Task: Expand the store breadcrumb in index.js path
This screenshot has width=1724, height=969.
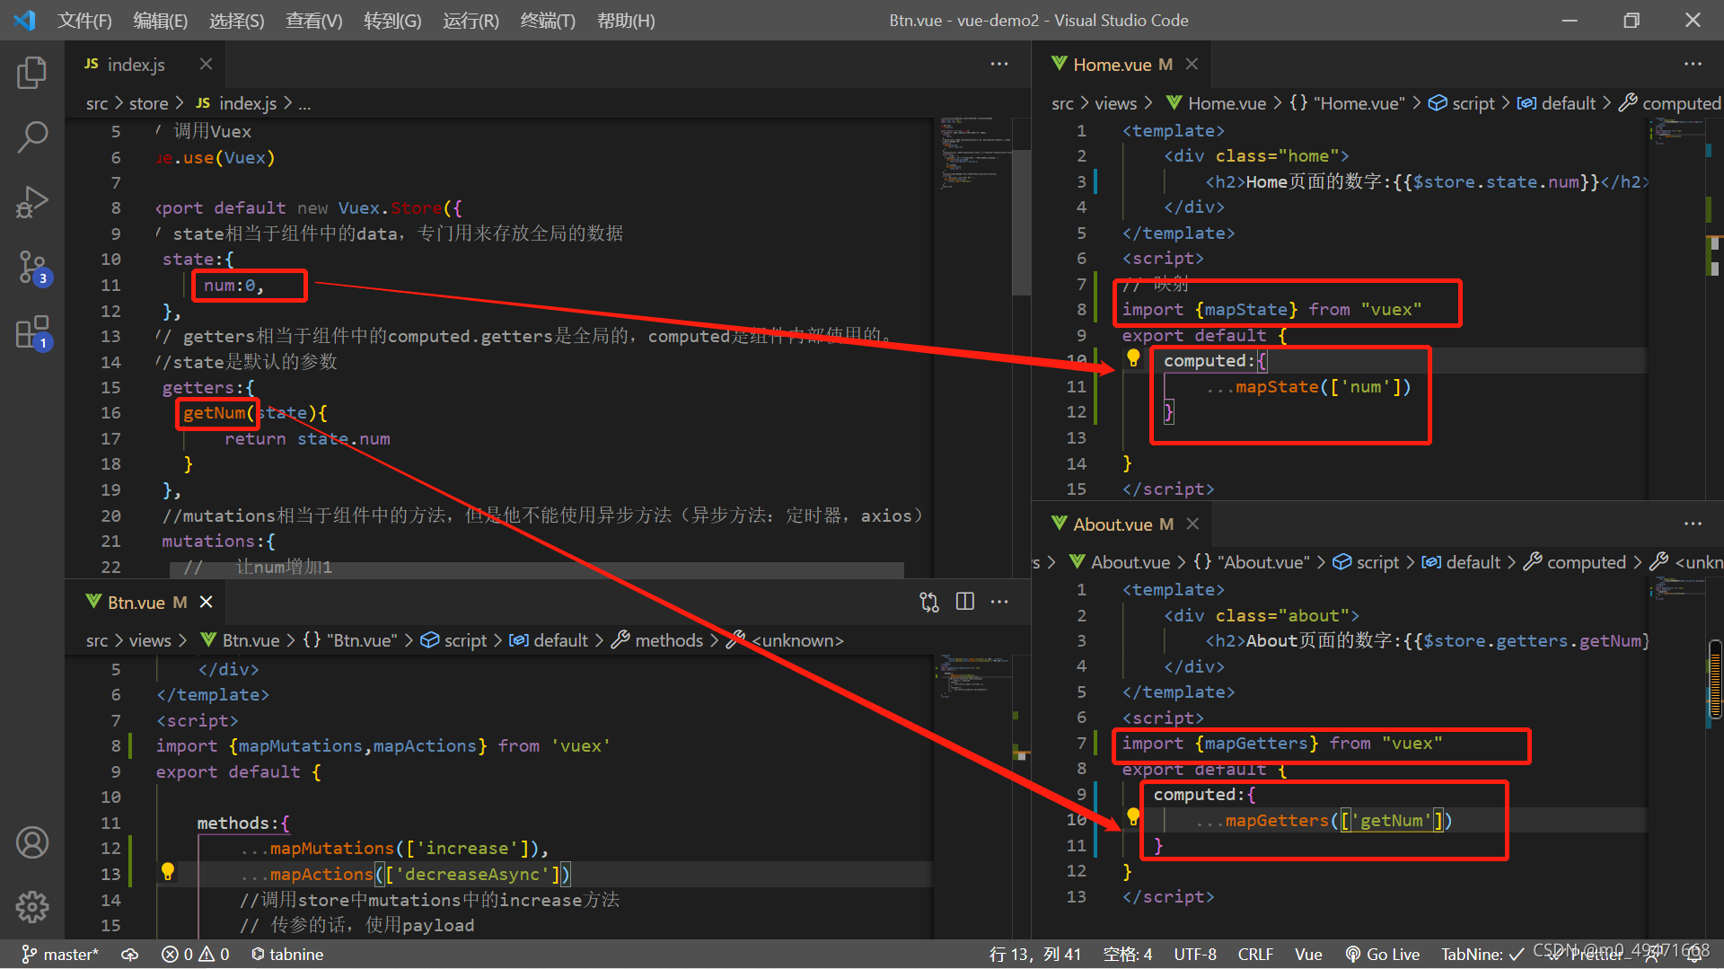Action: (149, 102)
